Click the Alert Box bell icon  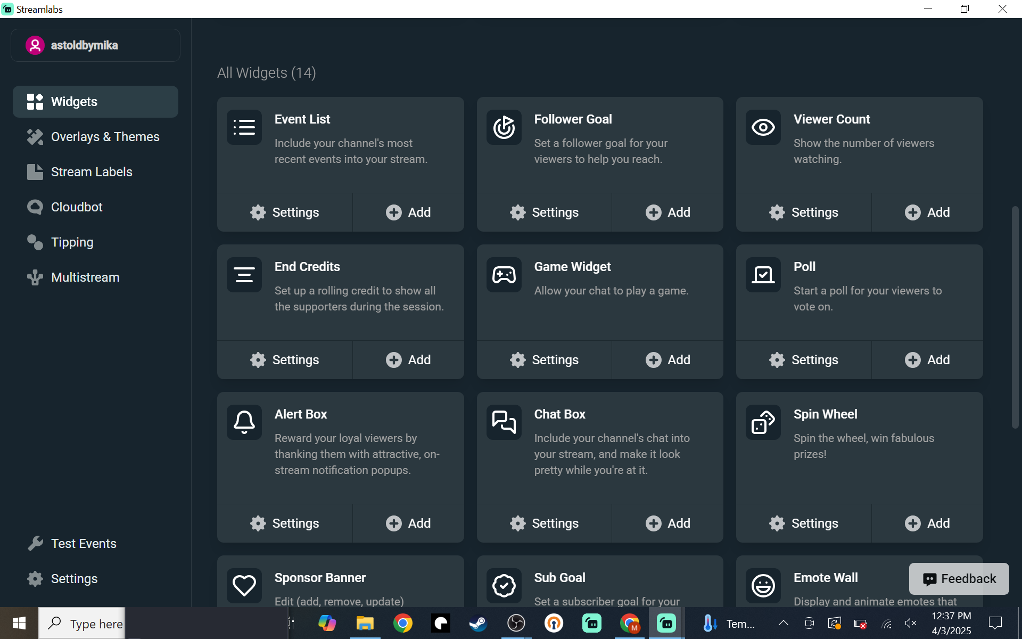(x=244, y=422)
